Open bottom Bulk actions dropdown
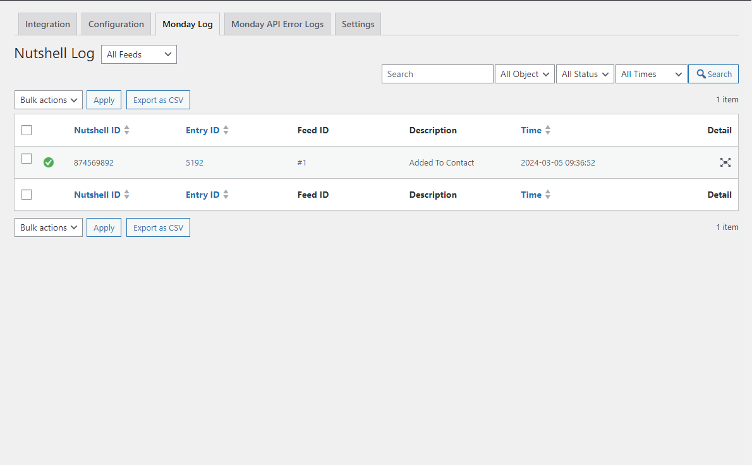Viewport: 752px width, 465px height. 49,227
